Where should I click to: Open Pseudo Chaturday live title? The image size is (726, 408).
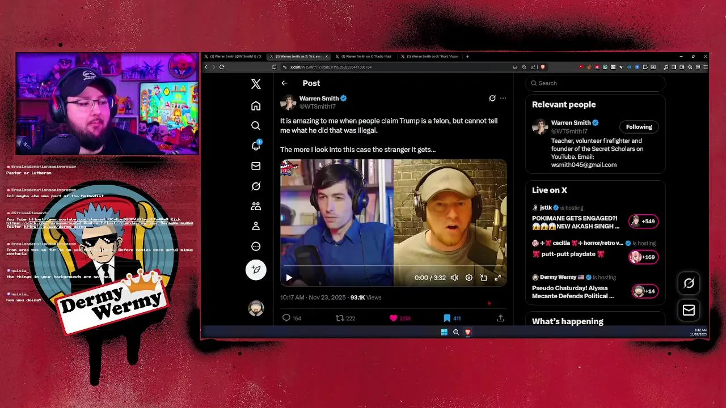point(573,292)
